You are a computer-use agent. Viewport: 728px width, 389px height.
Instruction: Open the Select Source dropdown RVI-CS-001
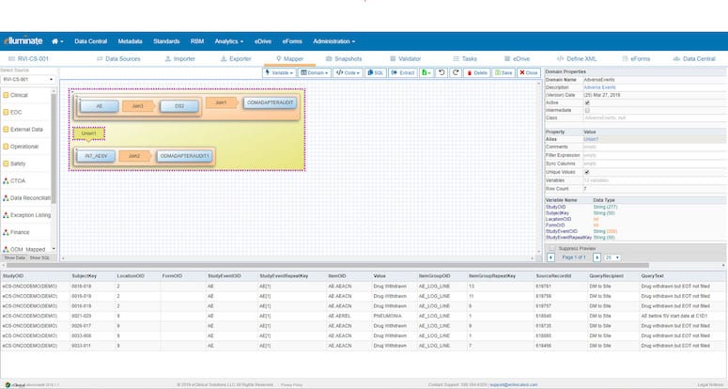(x=28, y=79)
